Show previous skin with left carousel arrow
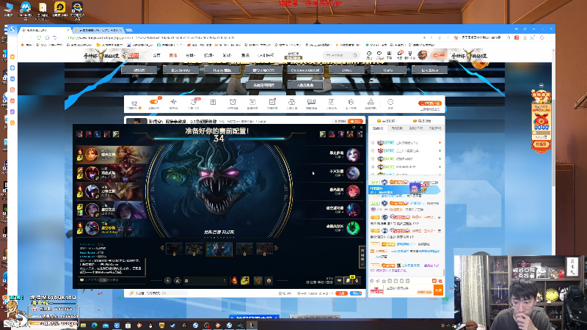Viewport: 587px width, 330px height. tap(162, 248)
